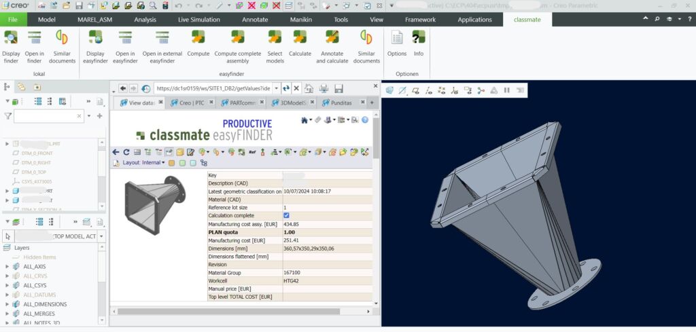Open the URL address bar dropdown arrow
Screen dimensions: 696x332
point(275,88)
